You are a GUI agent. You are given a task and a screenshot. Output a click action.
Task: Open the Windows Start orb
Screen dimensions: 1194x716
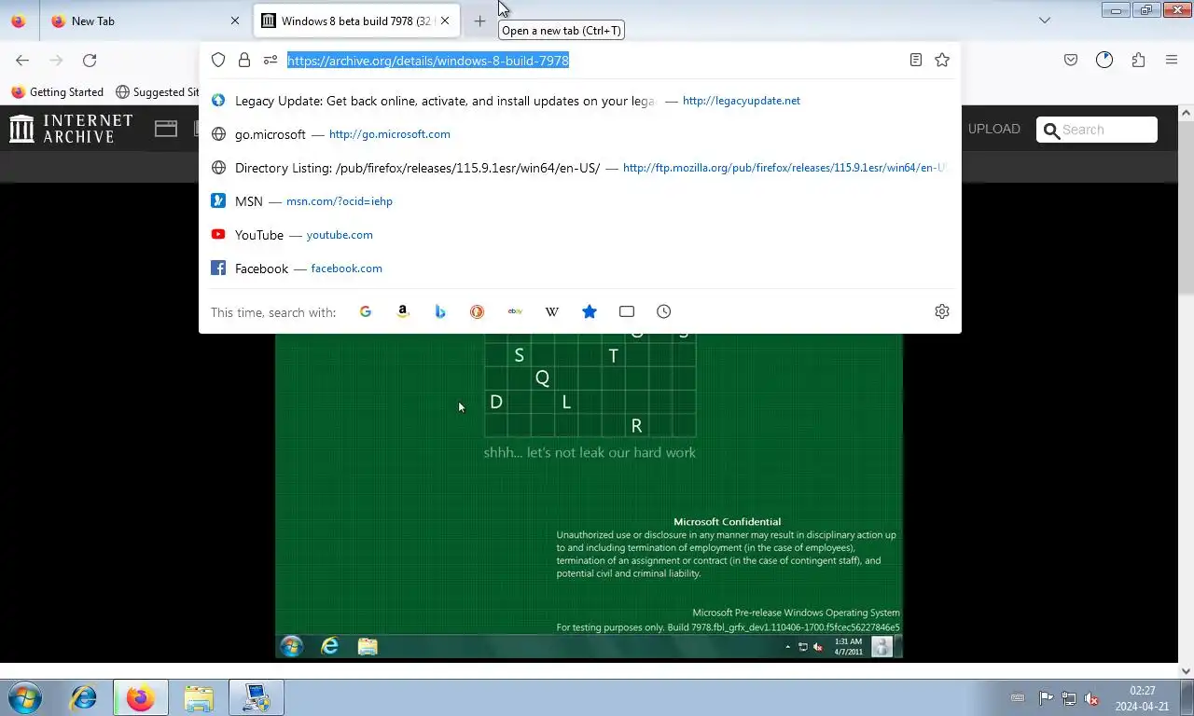[x=25, y=697]
